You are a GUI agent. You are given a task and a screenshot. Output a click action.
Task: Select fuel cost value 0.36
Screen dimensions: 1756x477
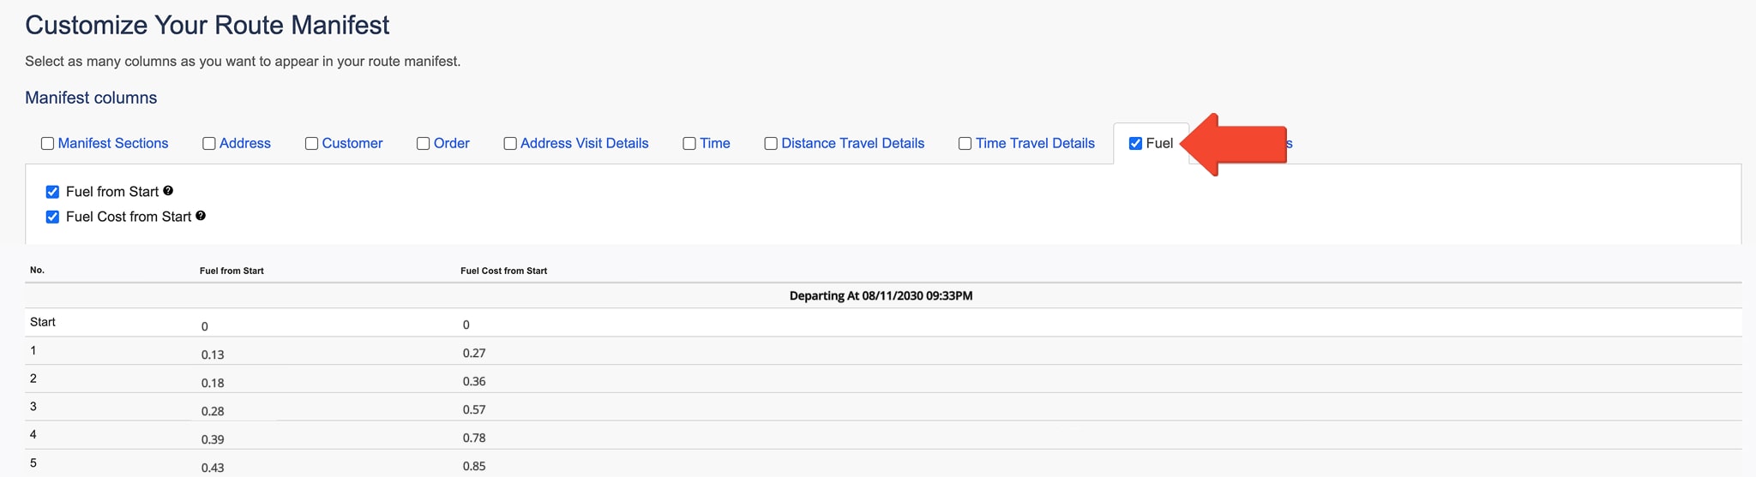click(474, 381)
